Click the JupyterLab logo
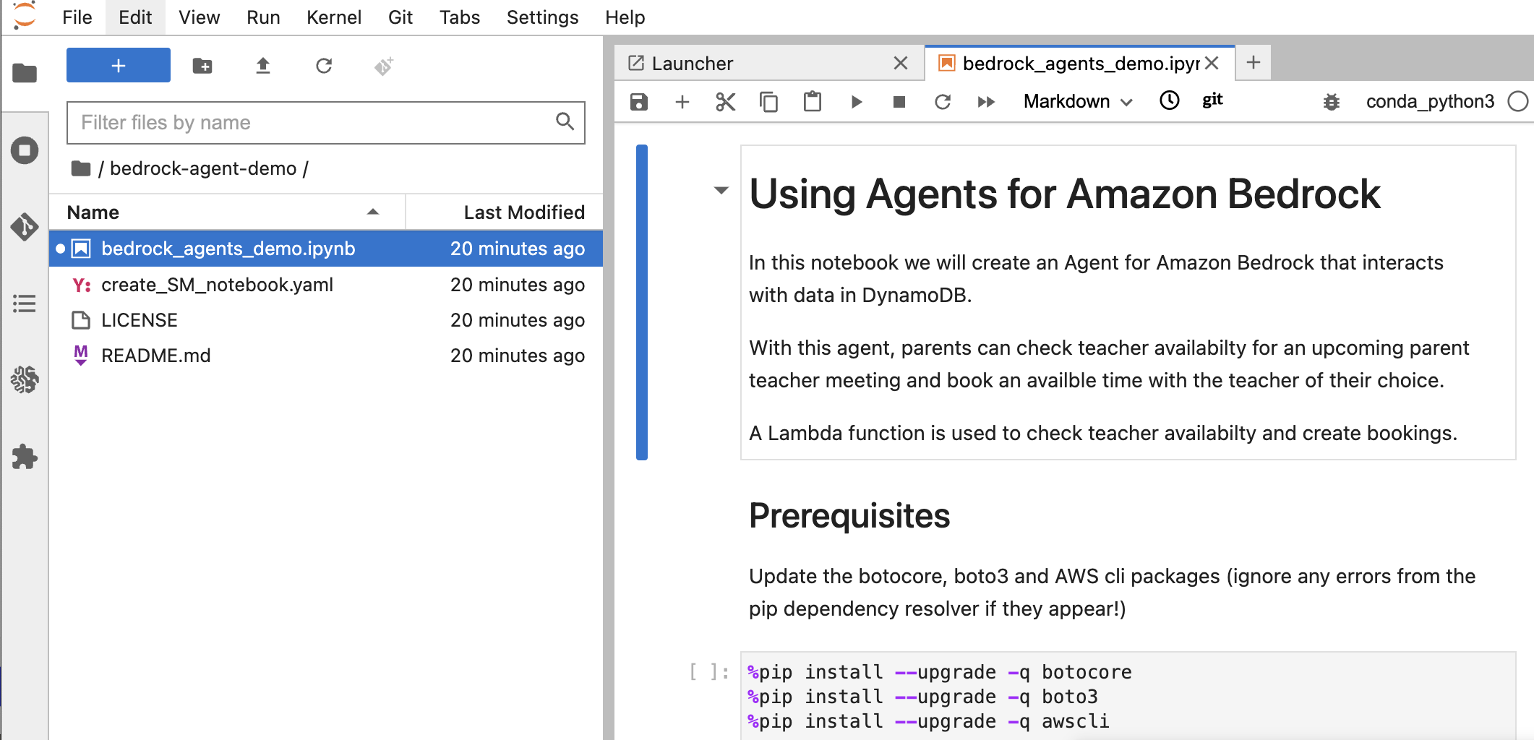The width and height of the screenshot is (1534, 740). 25,16
